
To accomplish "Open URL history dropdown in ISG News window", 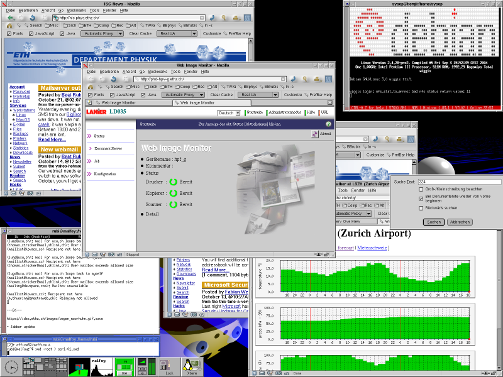I will [x=202, y=18].
